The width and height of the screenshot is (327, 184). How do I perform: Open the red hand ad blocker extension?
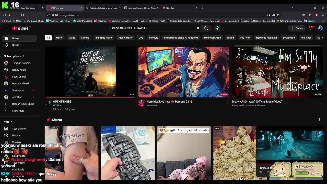(x=316, y=15)
